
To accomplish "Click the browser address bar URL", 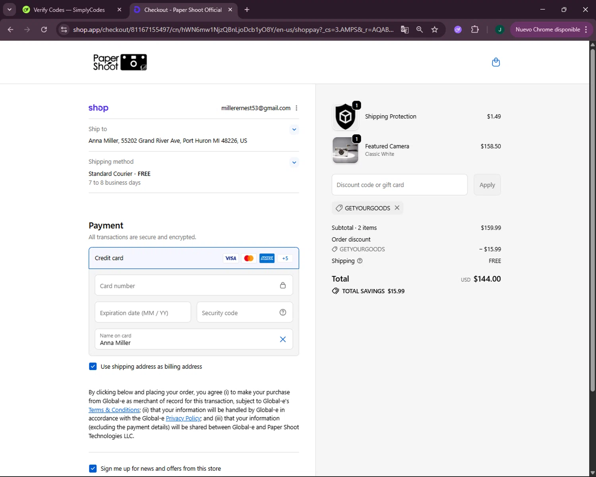I will coord(233,29).
